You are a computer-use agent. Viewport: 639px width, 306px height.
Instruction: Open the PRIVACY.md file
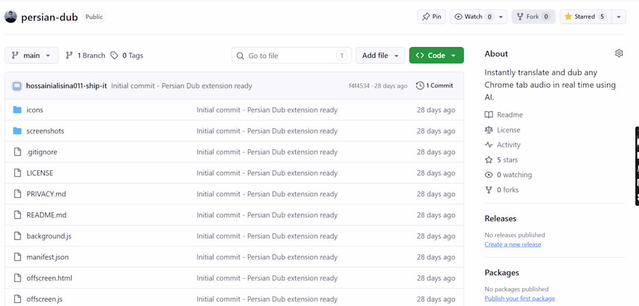point(46,194)
